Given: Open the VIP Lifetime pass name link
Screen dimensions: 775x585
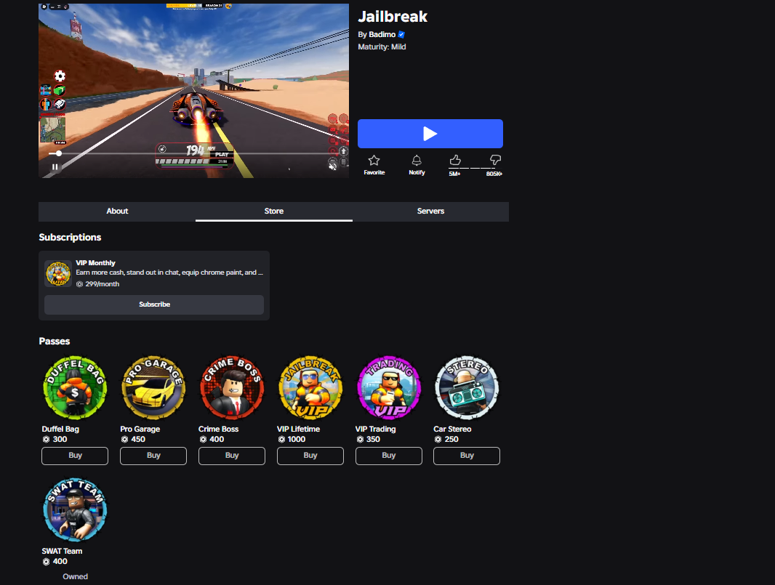Looking at the screenshot, I should pos(299,429).
